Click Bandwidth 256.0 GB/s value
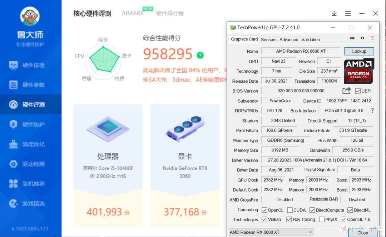386x237 pixels. [x=353, y=150]
